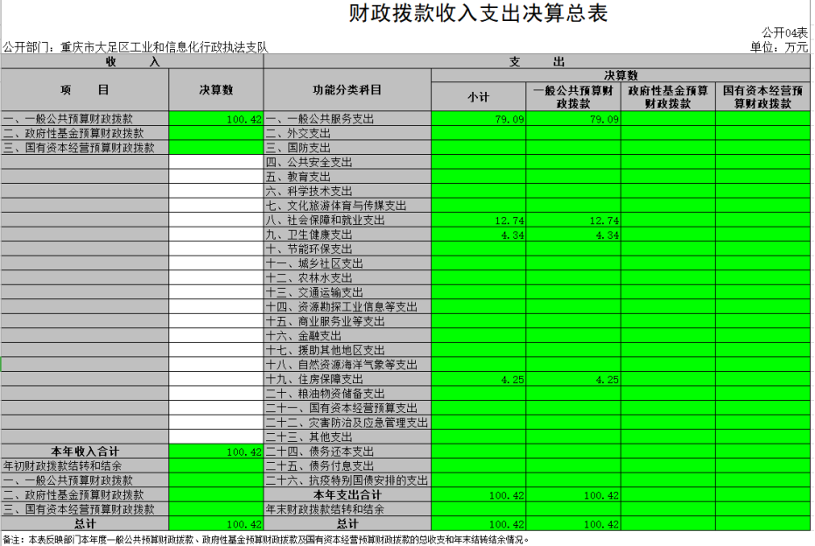The width and height of the screenshot is (815, 546).
Task: Select the 收入 header cell
Action: [132, 62]
